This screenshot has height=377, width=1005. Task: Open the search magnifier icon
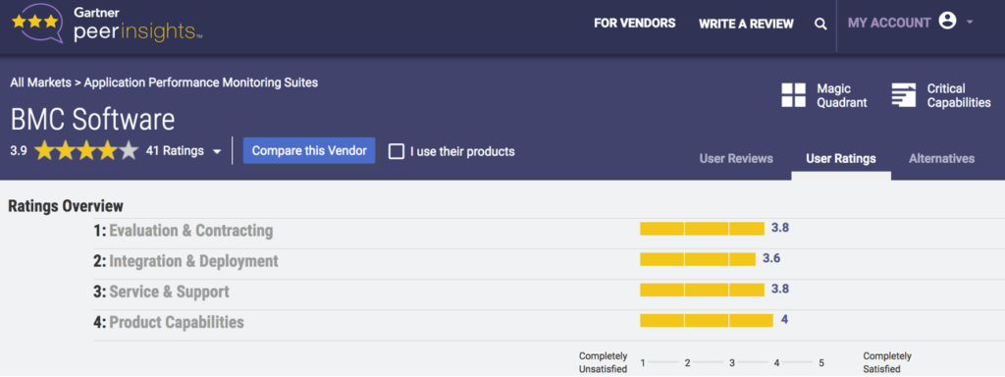click(820, 25)
